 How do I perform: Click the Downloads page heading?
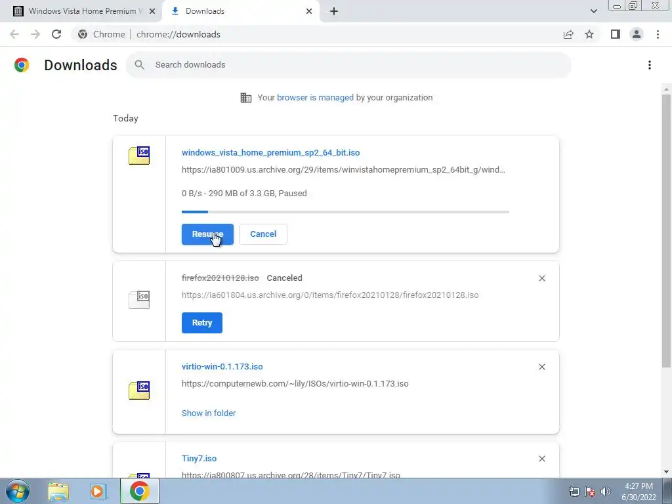(x=81, y=65)
